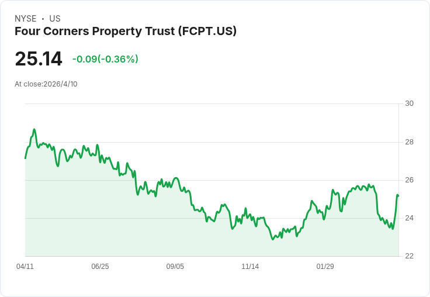Viewport: 430px width, 297px height.
Task: Click the 25.14 current price
Action: 39,58
